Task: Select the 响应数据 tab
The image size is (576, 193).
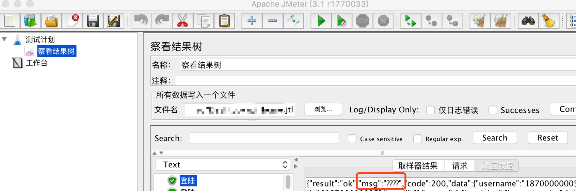Action: click(x=497, y=166)
